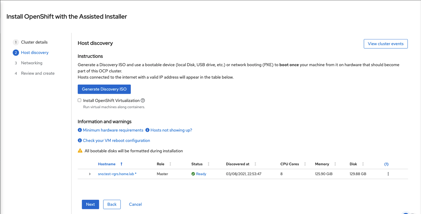Click info icon beside Hosts not showing up
421x214 pixels.
[147, 130]
